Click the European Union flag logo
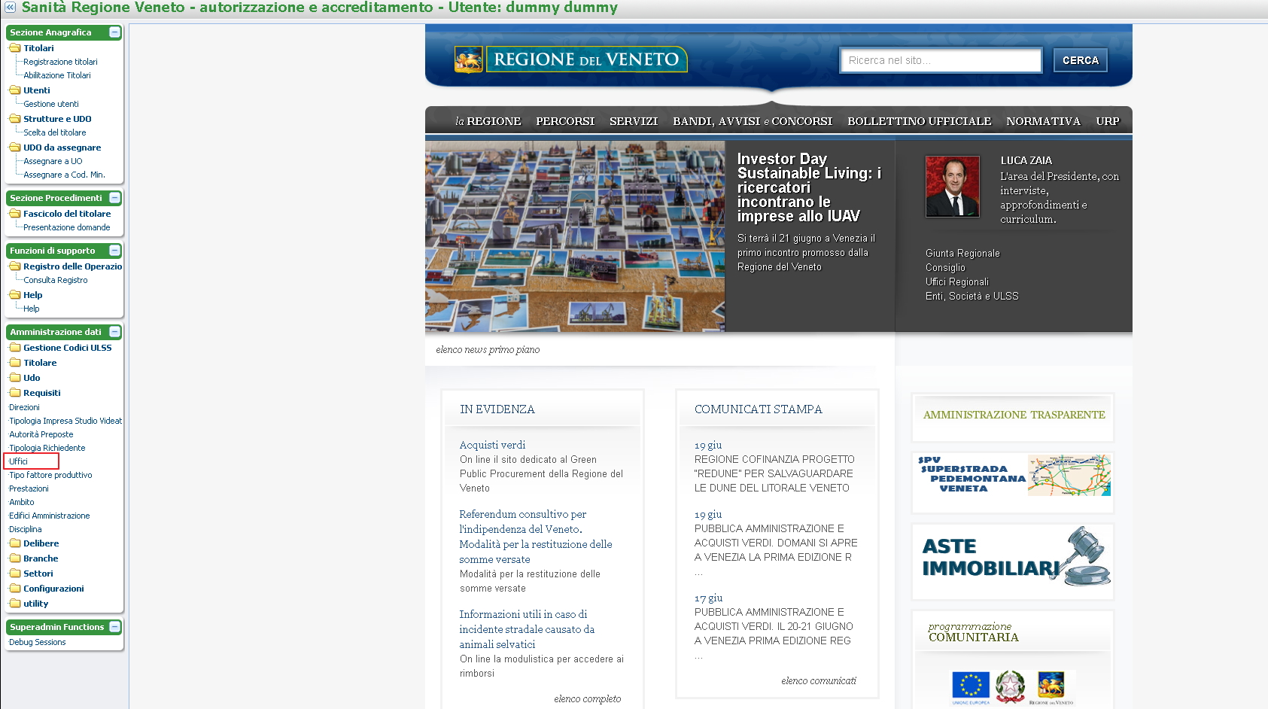1268x709 pixels. [970, 686]
